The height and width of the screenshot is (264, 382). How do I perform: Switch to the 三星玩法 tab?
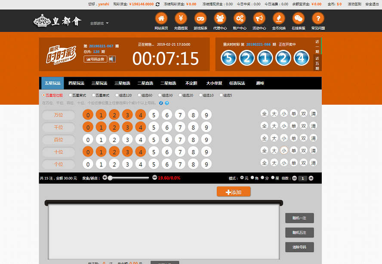click(99, 83)
